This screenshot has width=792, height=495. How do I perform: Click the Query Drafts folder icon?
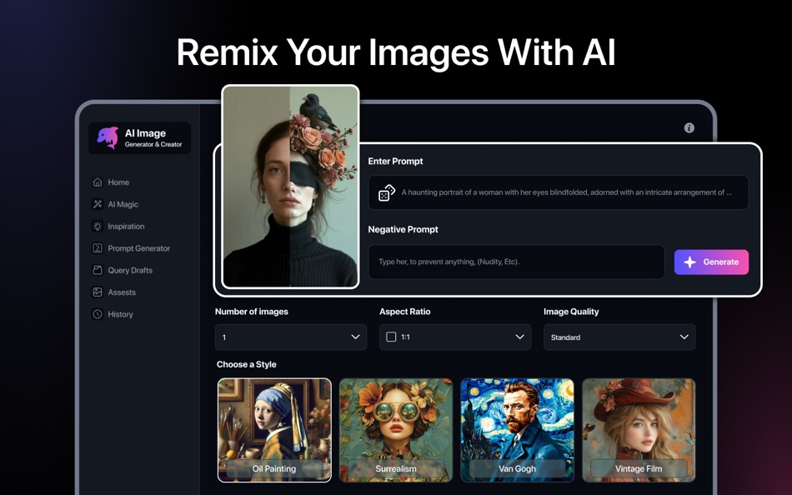(x=98, y=270)
